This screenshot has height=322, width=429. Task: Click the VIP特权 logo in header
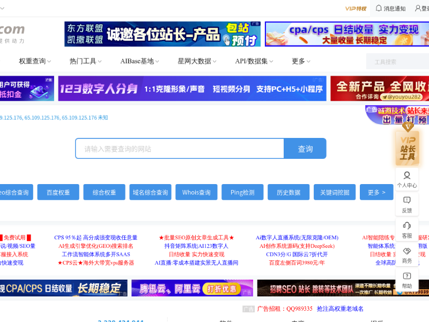click(356, 8)
